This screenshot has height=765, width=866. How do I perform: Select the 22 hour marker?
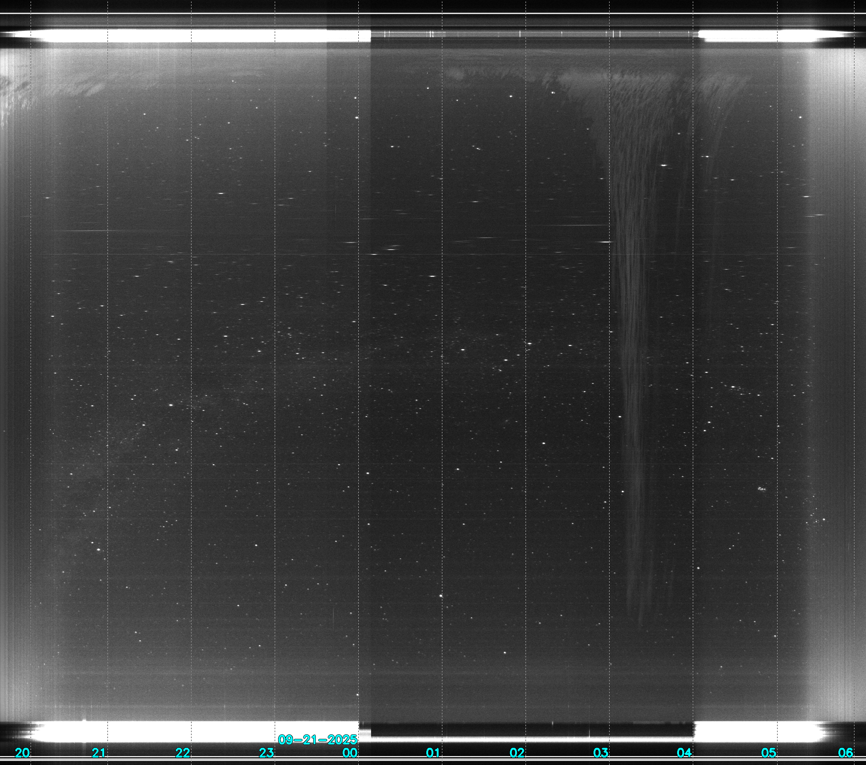click(183, 753)
